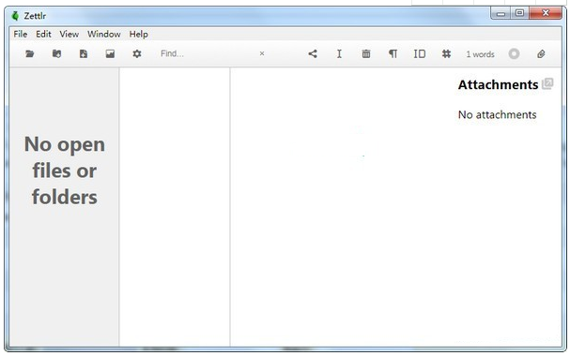The height and width of the screenshot is (356, 570).
Task: Toggle the attachments paperclip icon
Action: 541,54
